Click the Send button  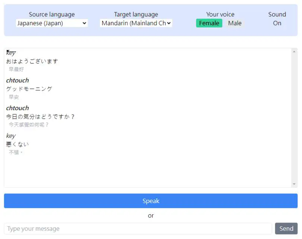286,229
